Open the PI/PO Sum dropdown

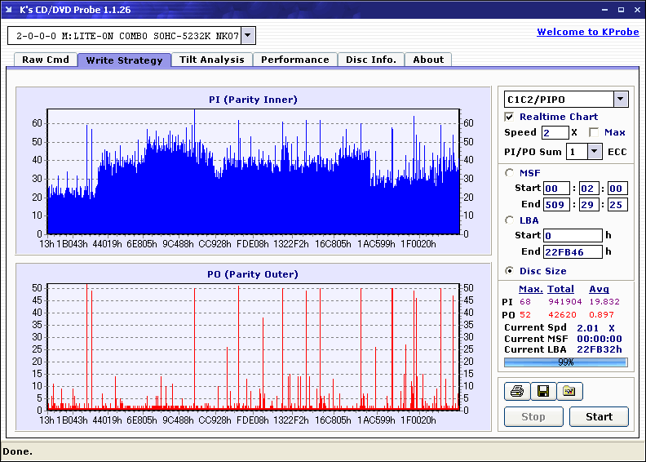(x=594, y=151)
